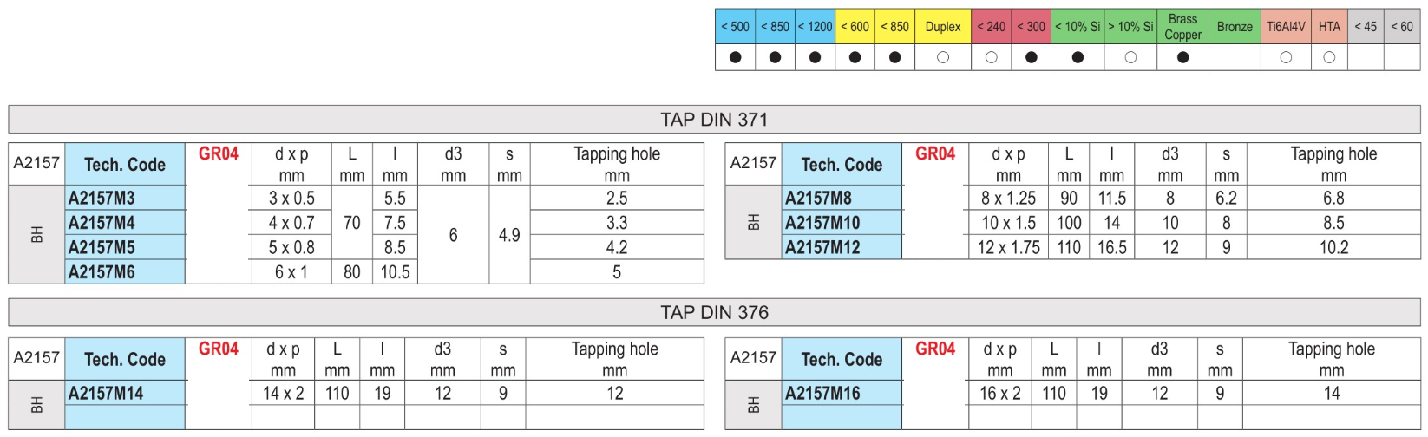Toggle the open circle under > 10% Si

coord(1130,57)
